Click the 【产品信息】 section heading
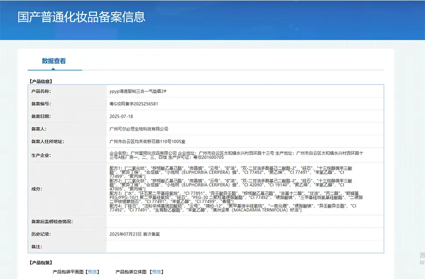This screenshot has width=425, height=279. pos(40,81)
